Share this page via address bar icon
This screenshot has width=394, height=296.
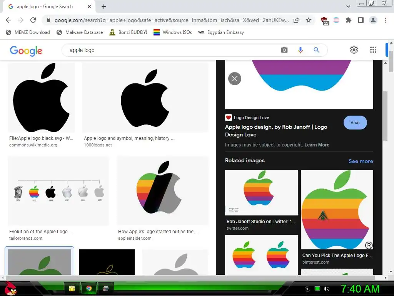click(296, 20)
